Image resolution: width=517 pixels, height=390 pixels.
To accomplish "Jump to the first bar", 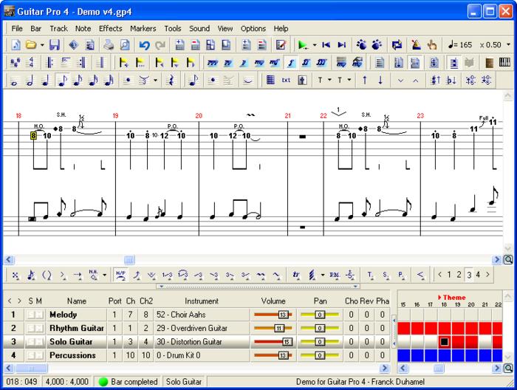I will click(x=326, y=45).
